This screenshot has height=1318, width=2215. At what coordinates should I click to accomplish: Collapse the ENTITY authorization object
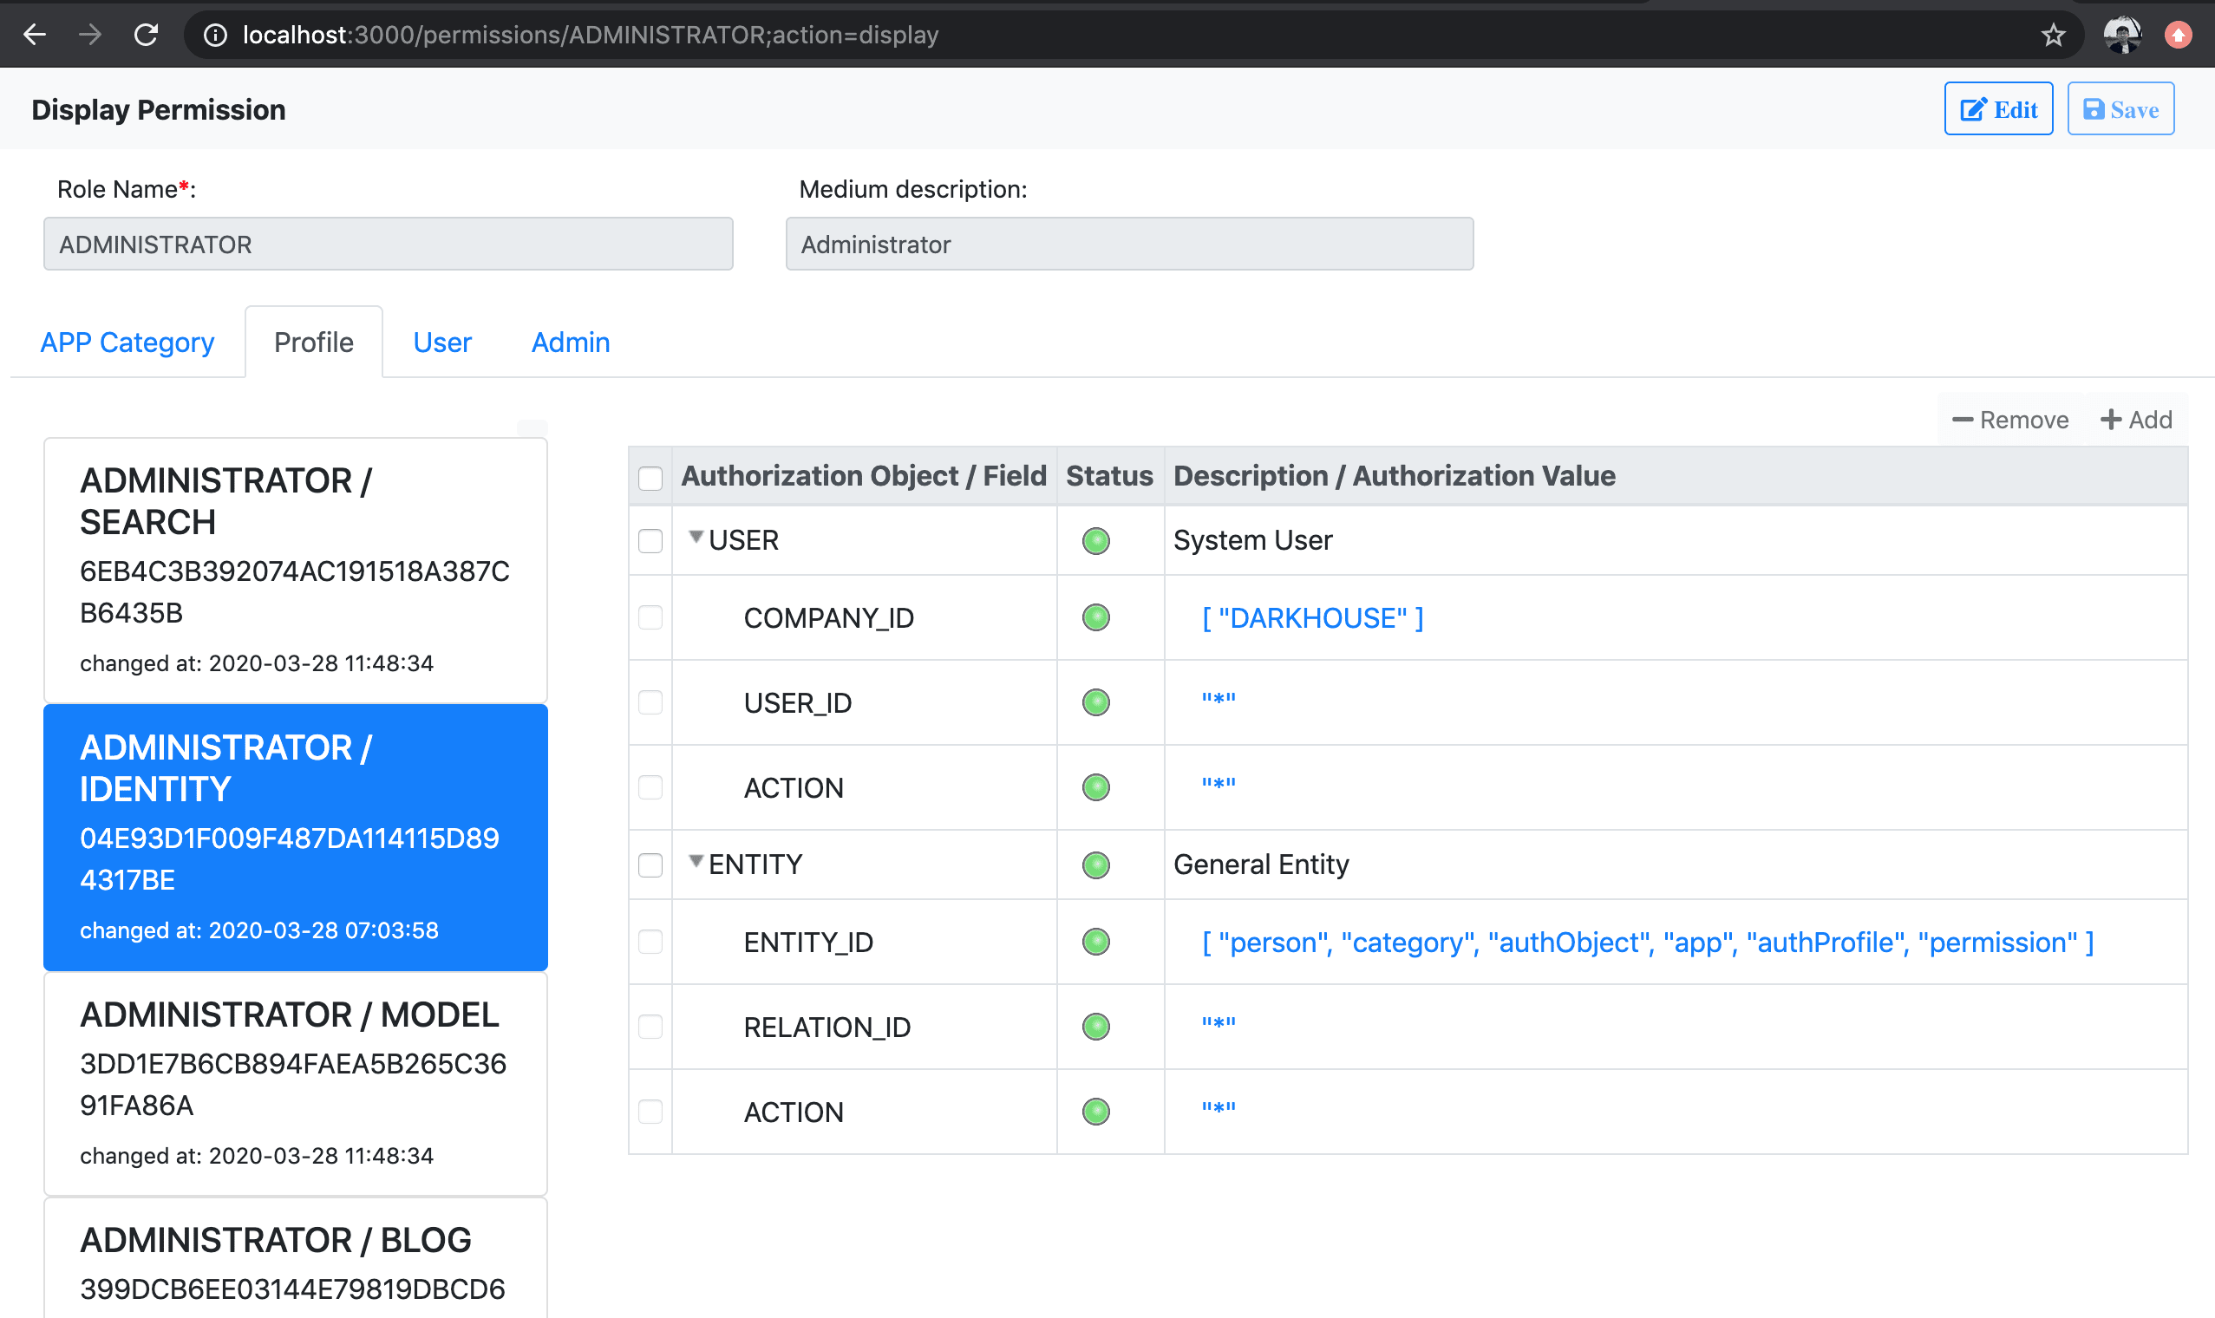696,863
